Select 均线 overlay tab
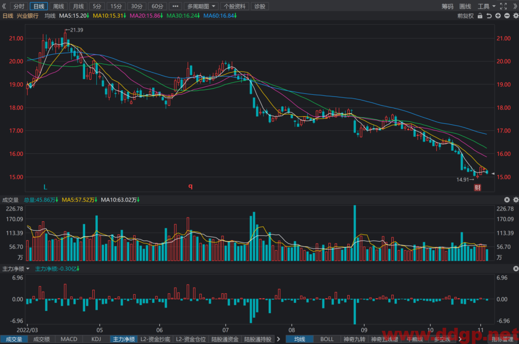519x344 pixels. tap(300, 339)
